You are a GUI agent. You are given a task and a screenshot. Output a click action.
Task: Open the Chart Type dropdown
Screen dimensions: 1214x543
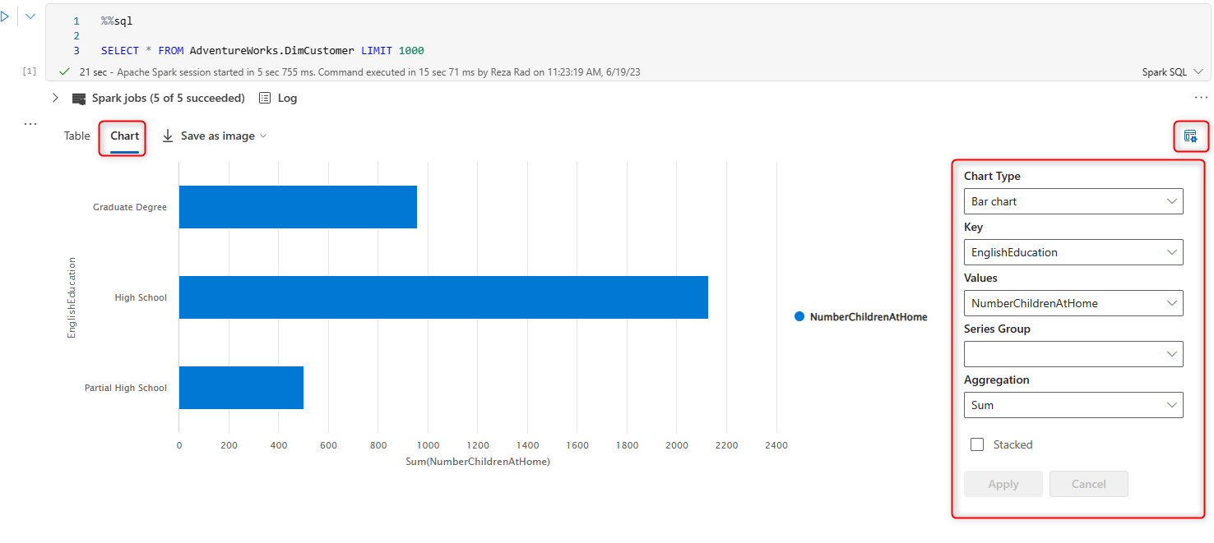tap(1073, 201)
